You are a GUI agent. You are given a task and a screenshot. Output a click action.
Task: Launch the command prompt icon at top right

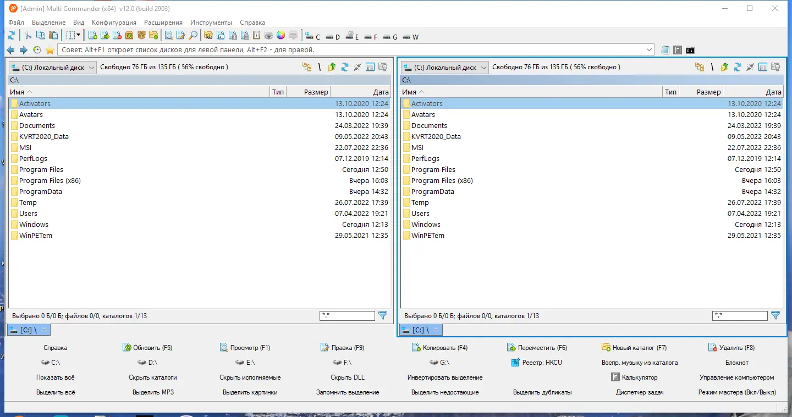[690, 49]
